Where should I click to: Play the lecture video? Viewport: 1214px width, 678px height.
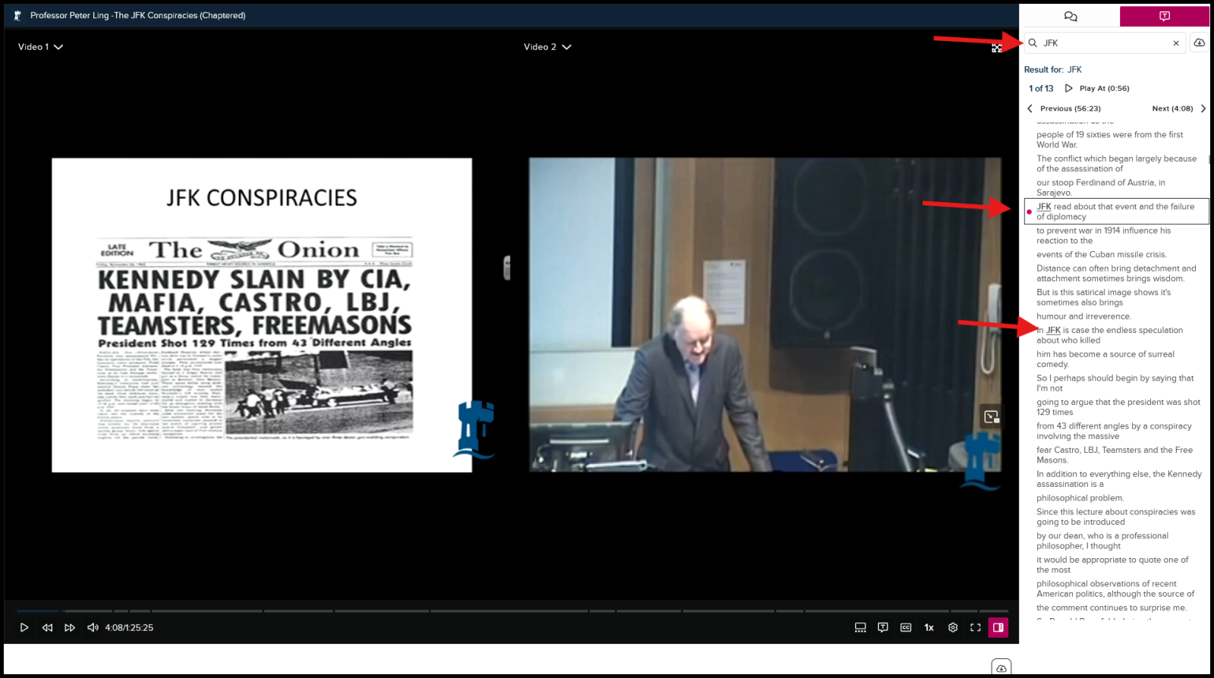24,627
